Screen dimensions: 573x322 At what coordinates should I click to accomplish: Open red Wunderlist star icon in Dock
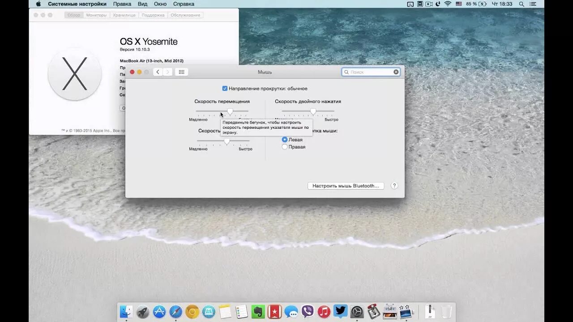(x=274, y=311)
